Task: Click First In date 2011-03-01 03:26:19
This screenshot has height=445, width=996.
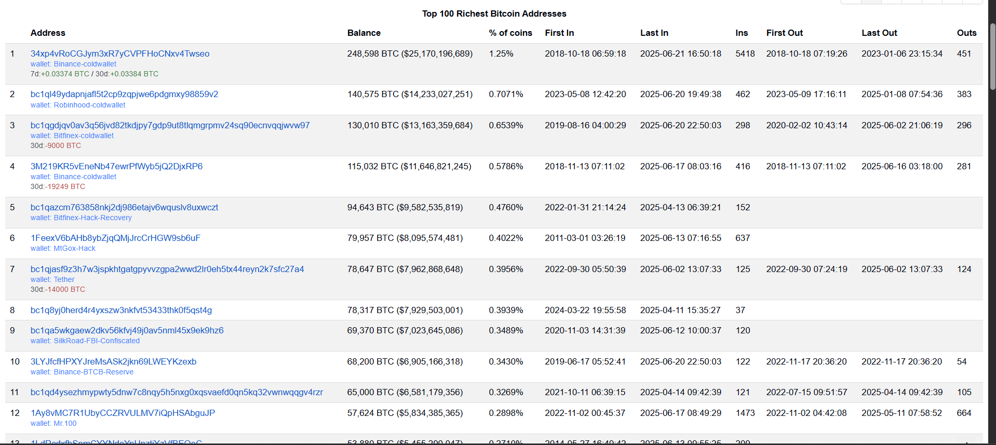Action: [x=585, y=238]
